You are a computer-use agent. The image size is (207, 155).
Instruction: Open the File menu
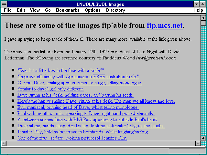8,10
